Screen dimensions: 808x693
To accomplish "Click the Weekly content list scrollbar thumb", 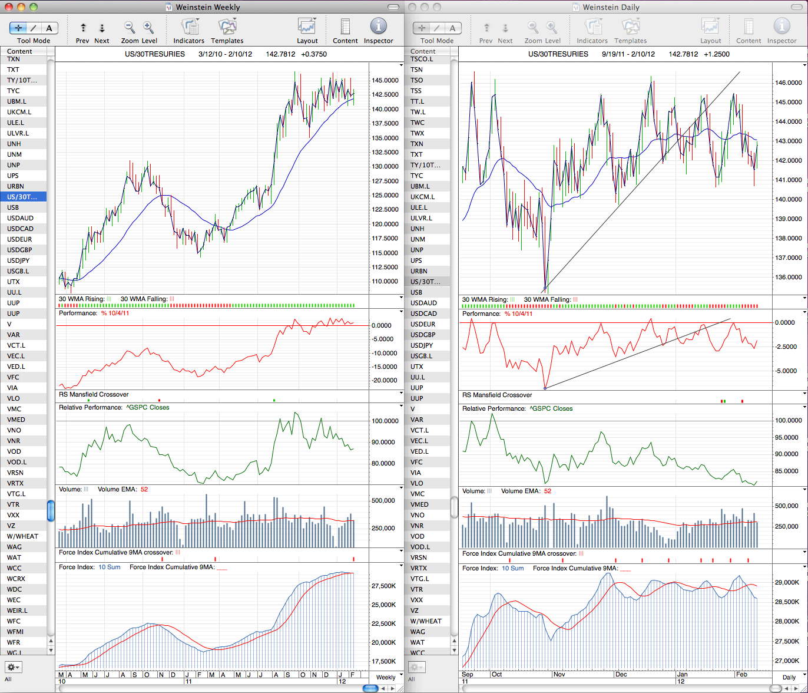I will click(51, 511).
